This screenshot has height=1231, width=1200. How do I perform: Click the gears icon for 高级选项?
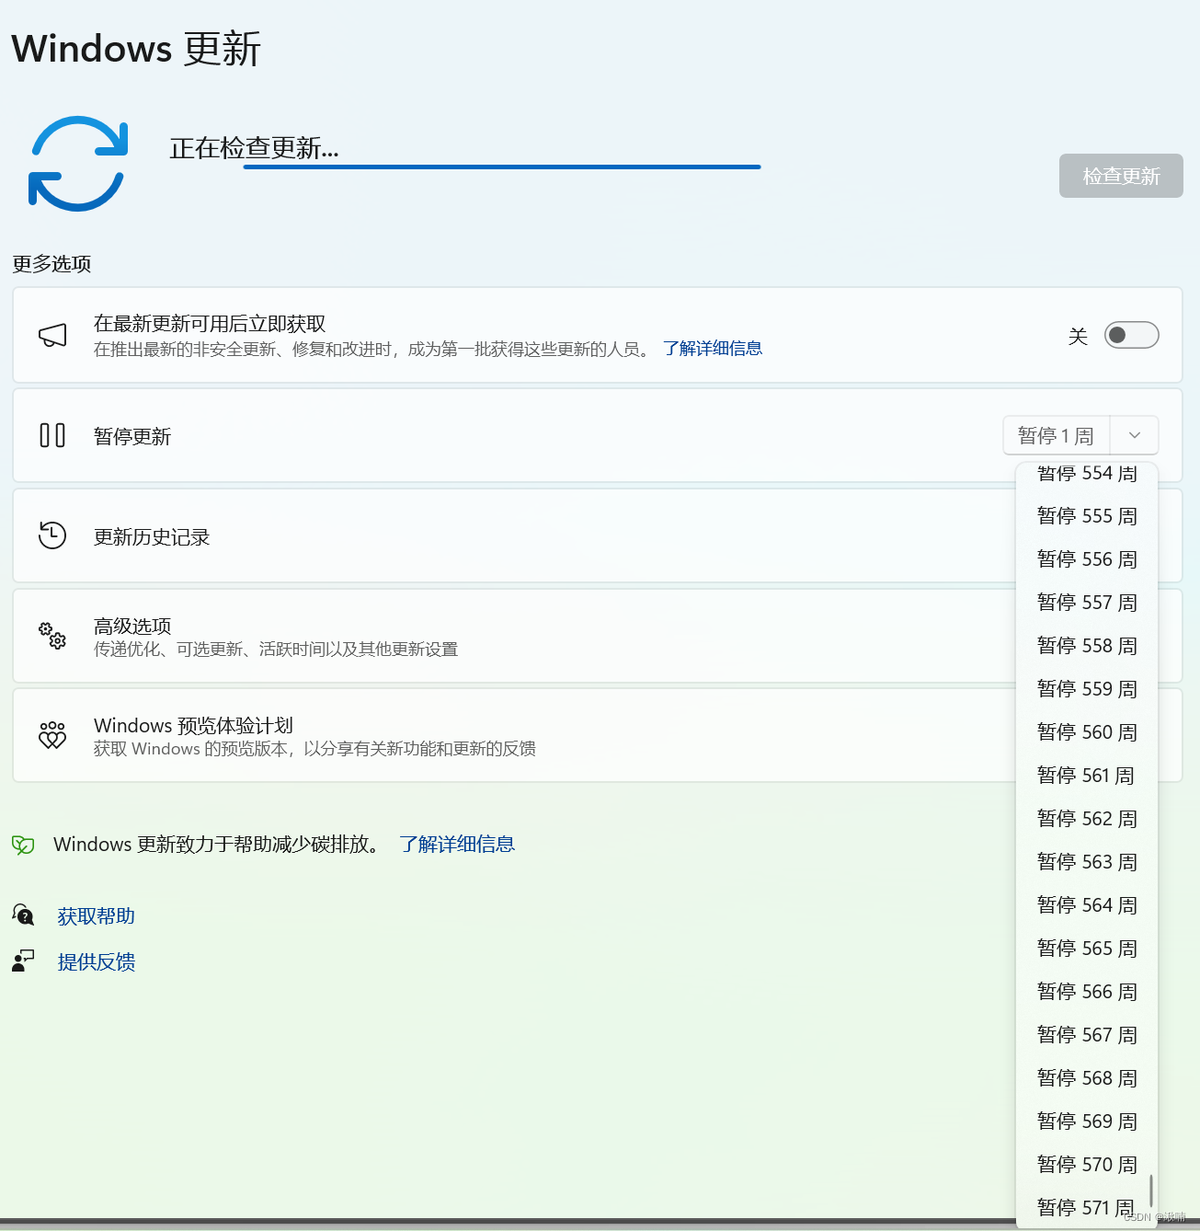(52, 635)
